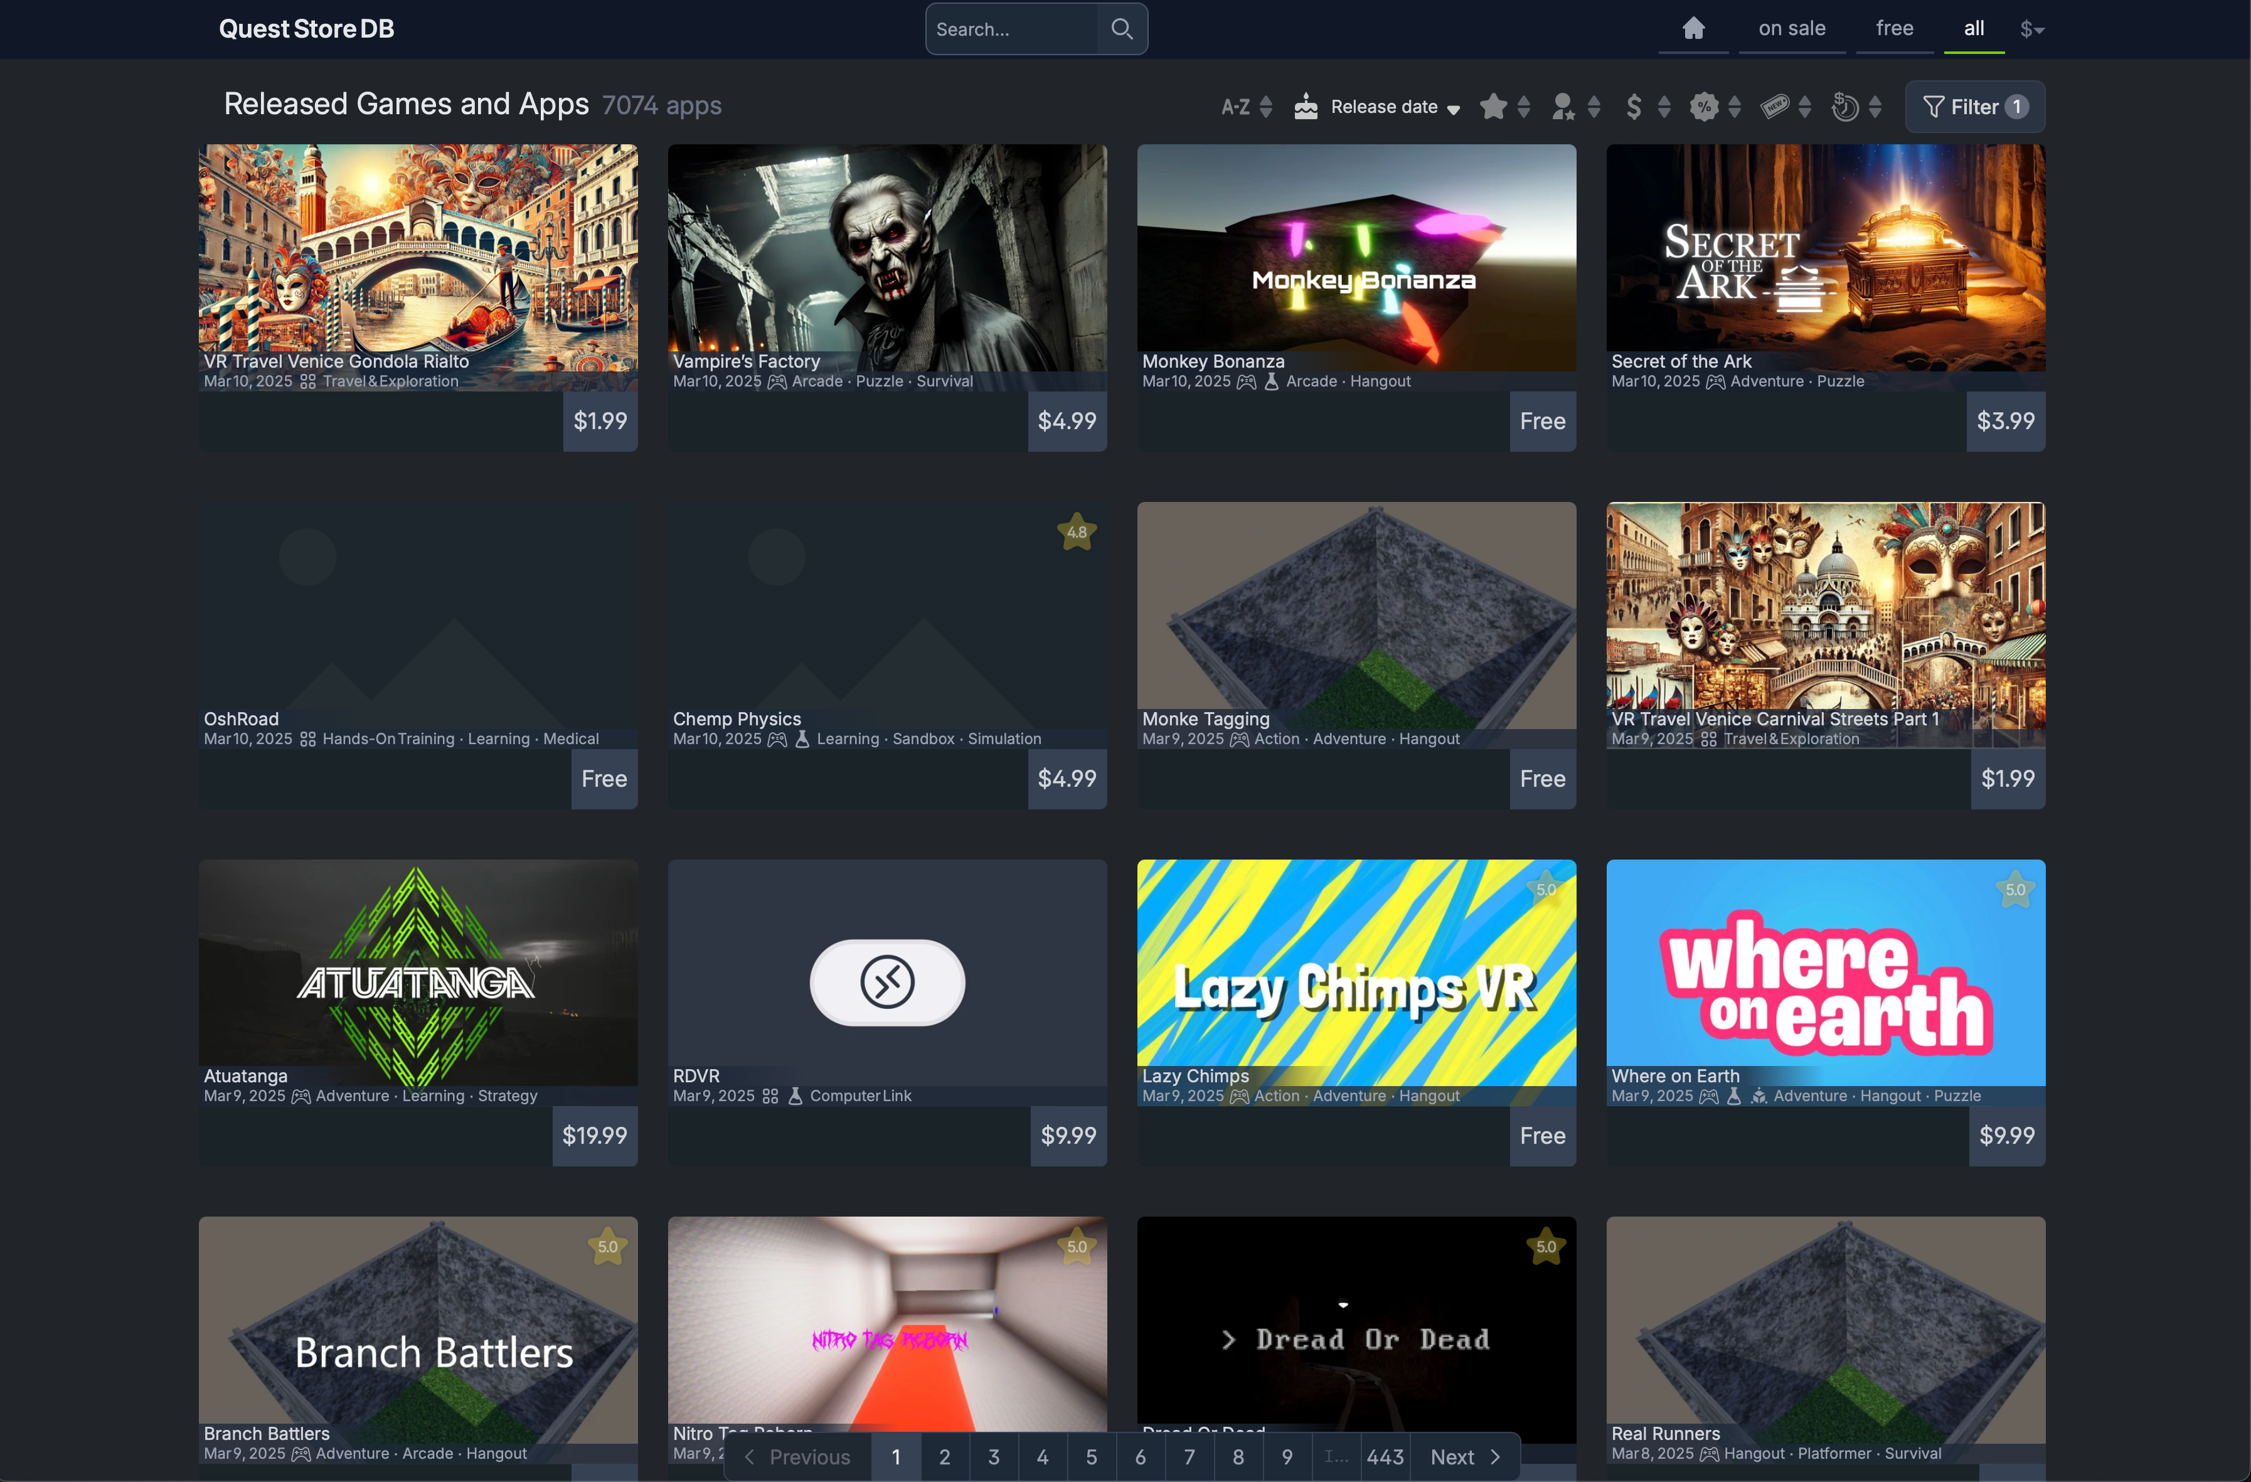
Task: Sort apps by price using dollar icon
Action: click(x=1634, y=106)
